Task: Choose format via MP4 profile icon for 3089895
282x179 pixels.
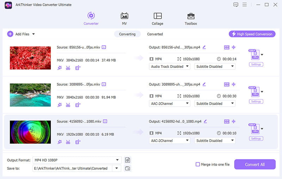Action: click(254, 92)
